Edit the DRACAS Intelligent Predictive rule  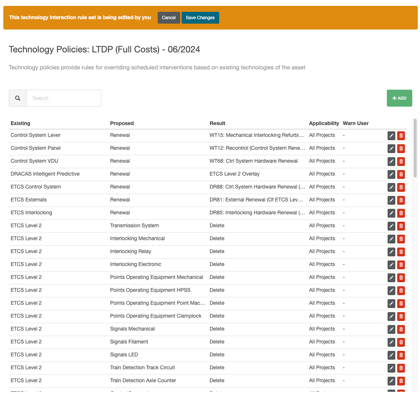coord(391,174)
